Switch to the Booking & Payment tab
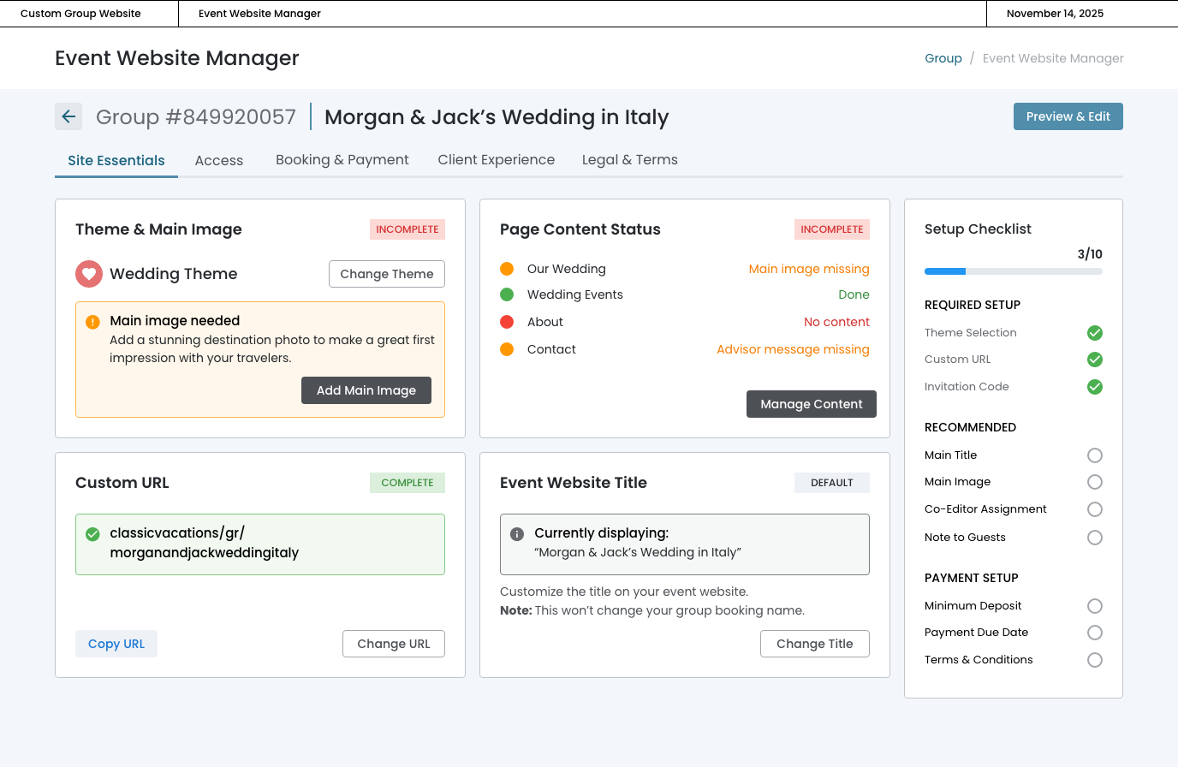The width and height of the screenshot is (1178, 767). click(x=342, y=160)
